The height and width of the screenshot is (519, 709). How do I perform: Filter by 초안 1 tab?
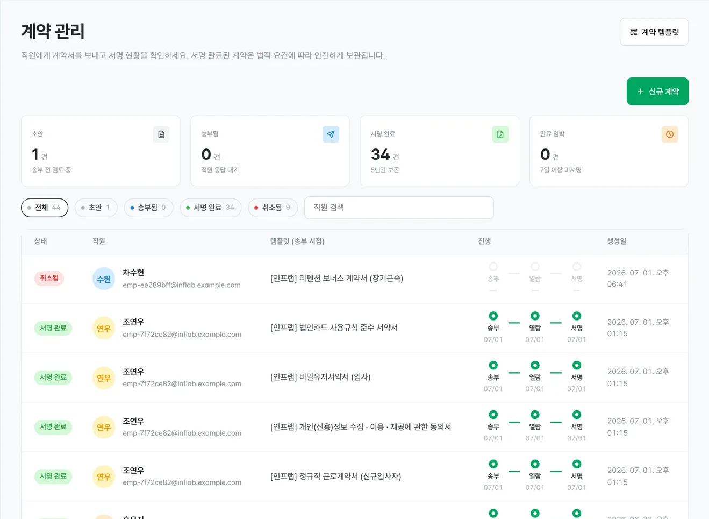pyautogui.click(x=96, y=208)
